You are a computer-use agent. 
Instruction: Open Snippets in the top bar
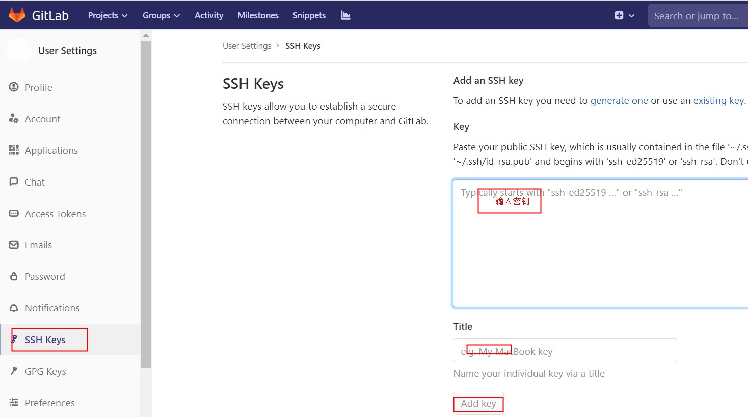click(x=309, y=15)
